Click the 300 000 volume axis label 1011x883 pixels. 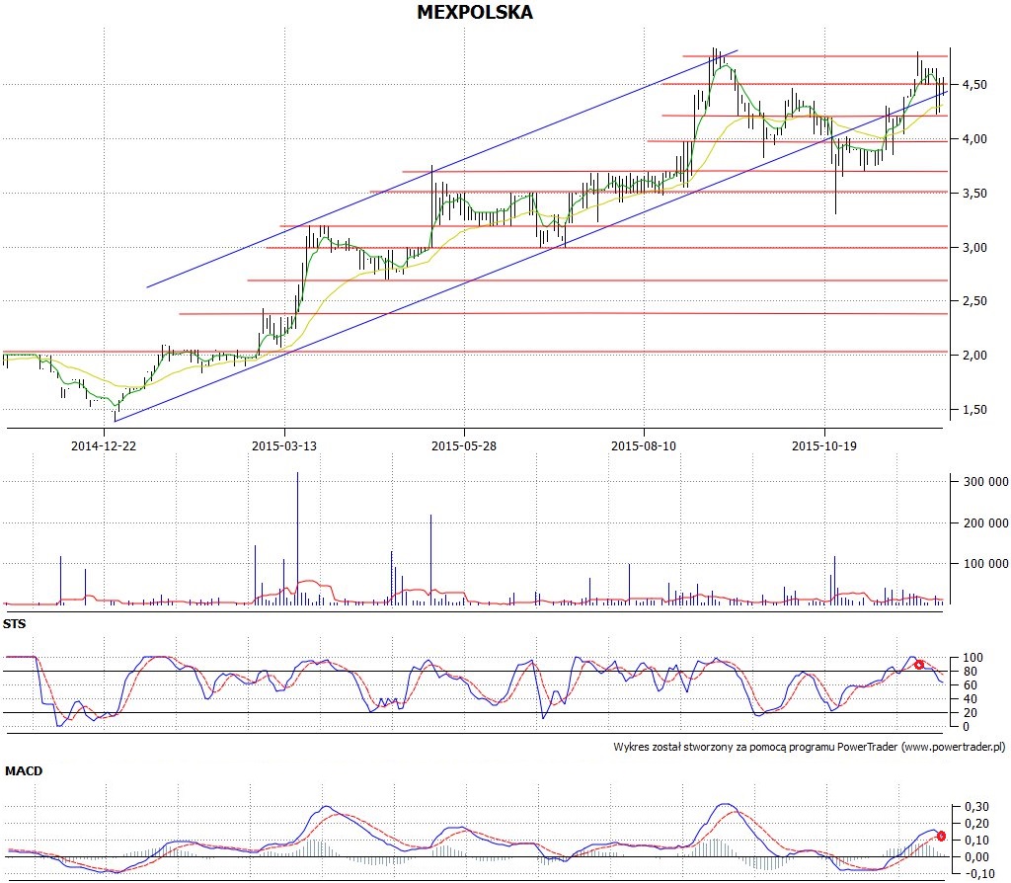coord(985,481)
